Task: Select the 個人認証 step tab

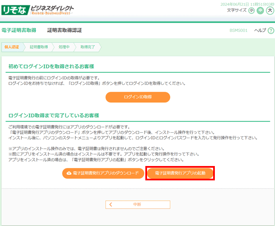Action: (x=11, y=47)
